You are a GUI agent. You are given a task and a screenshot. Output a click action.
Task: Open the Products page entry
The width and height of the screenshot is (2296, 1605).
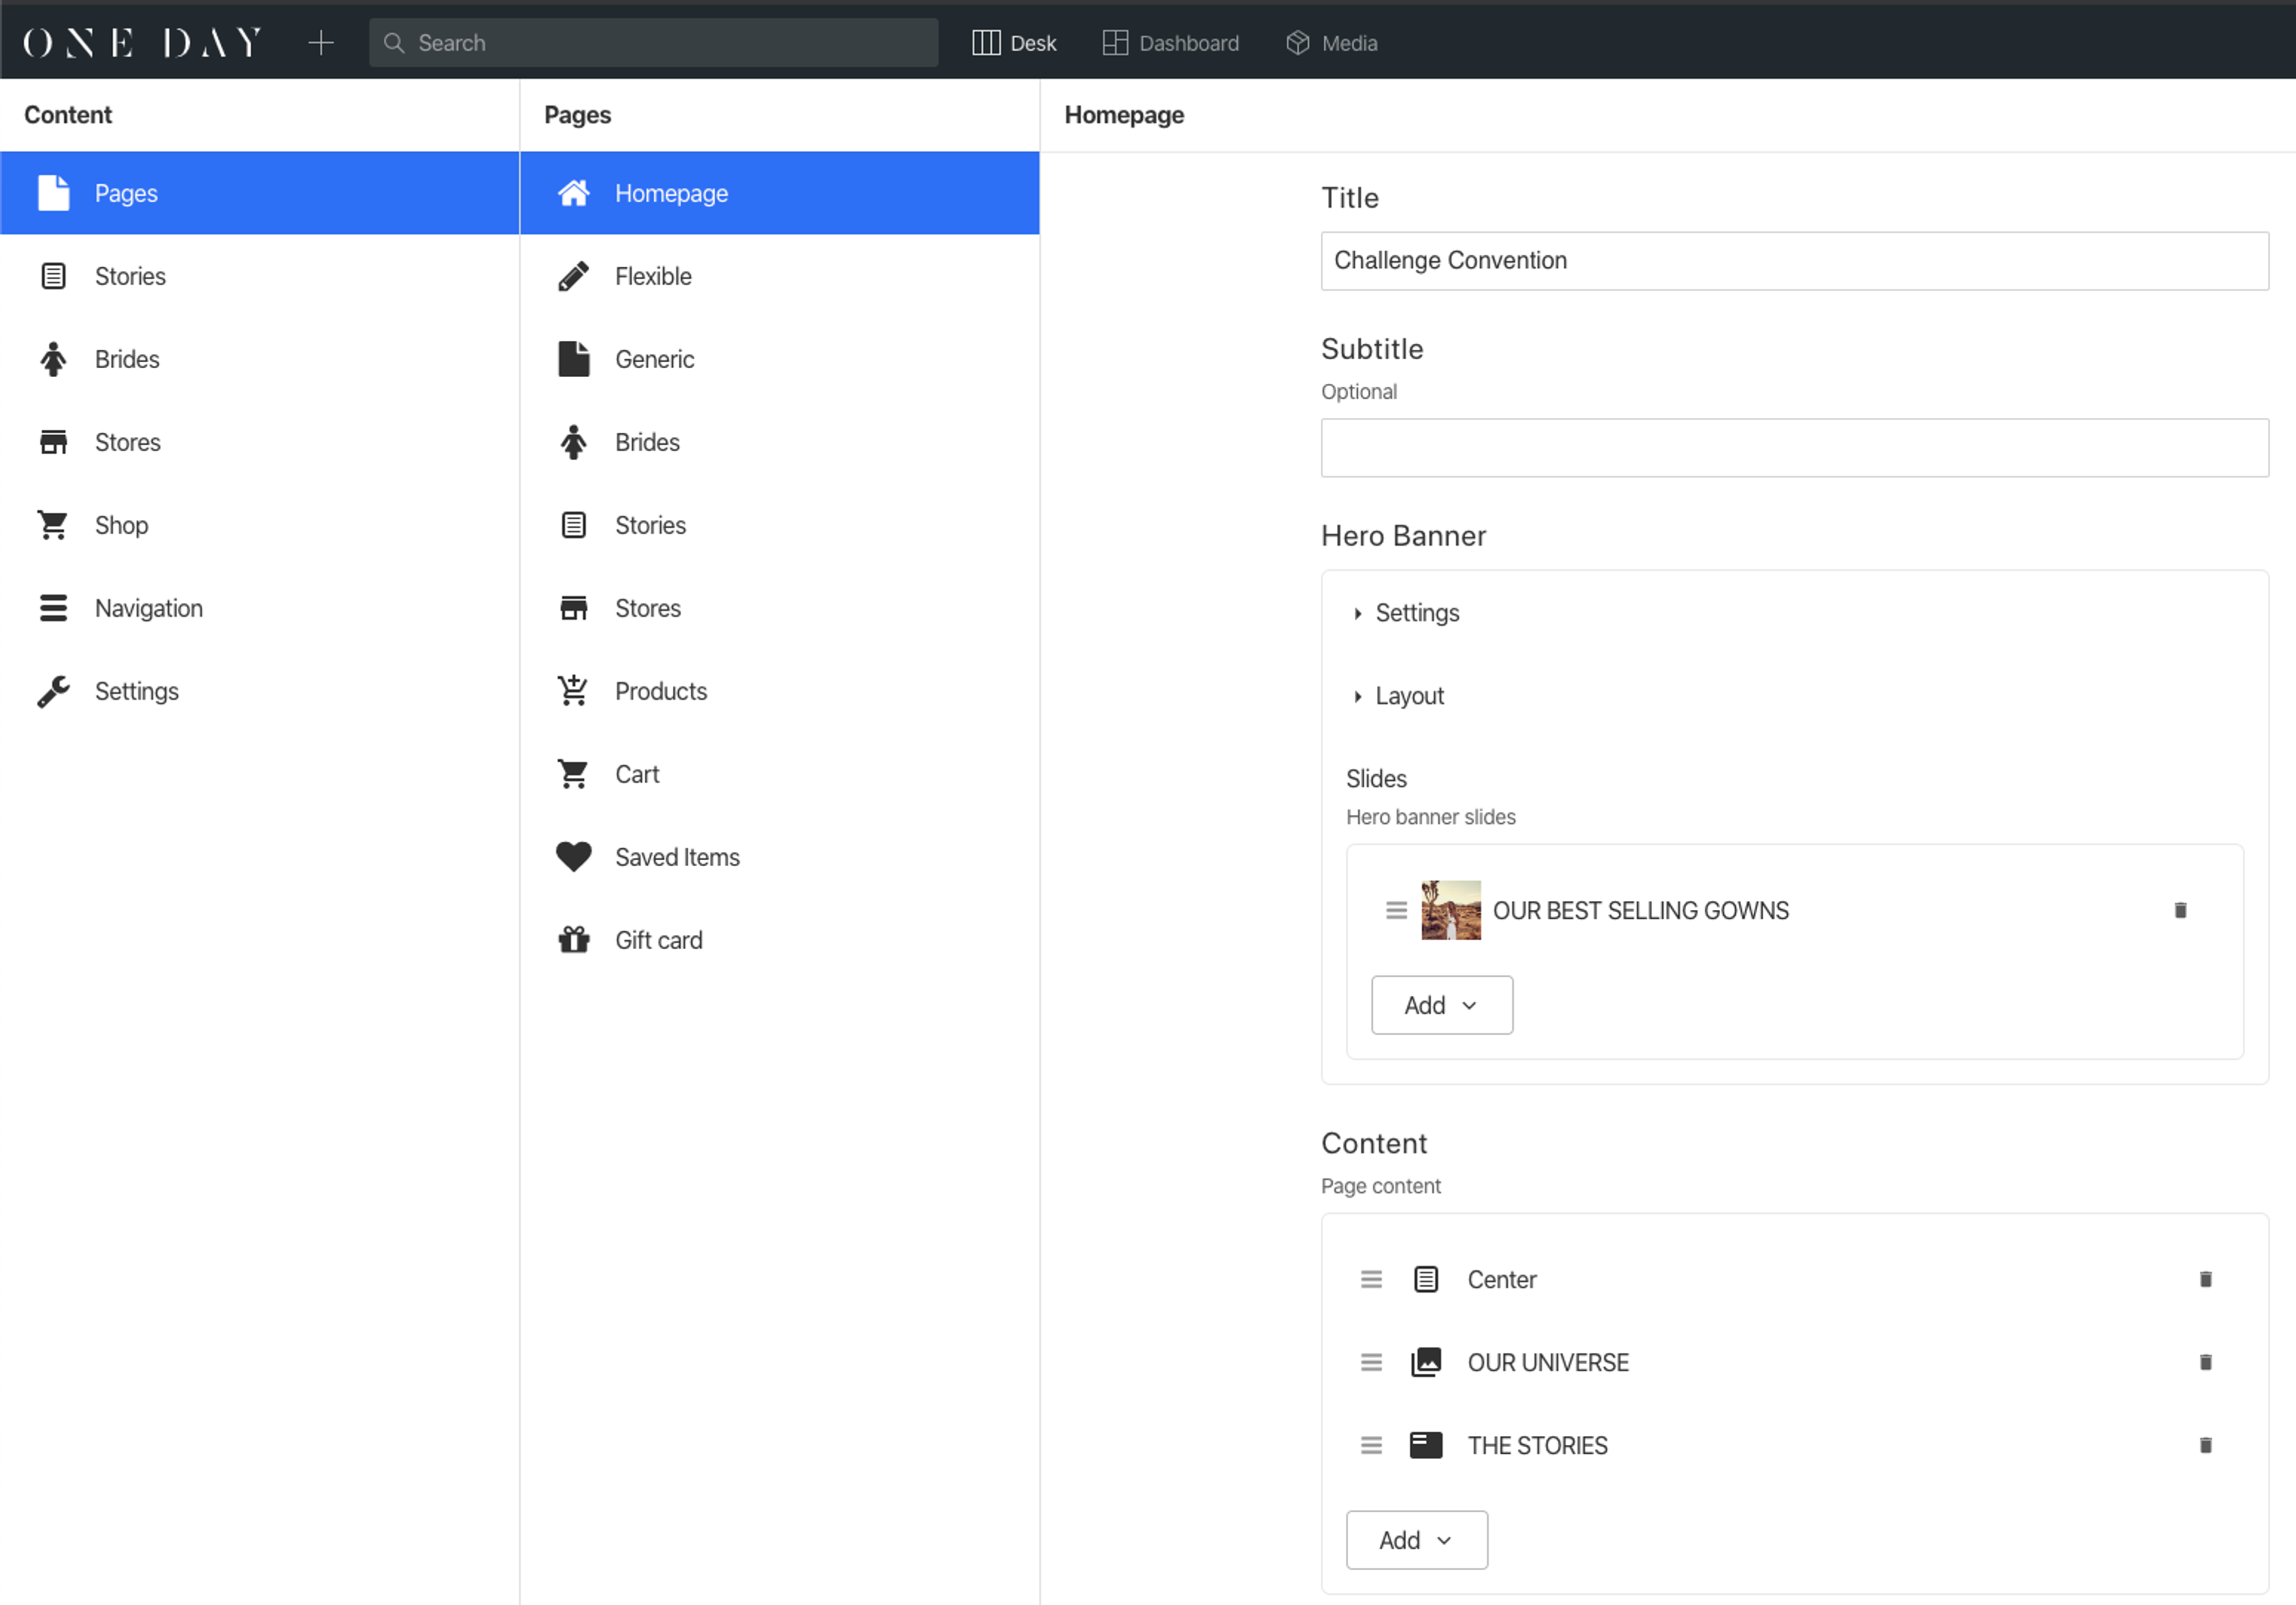[x=660, y=691]
